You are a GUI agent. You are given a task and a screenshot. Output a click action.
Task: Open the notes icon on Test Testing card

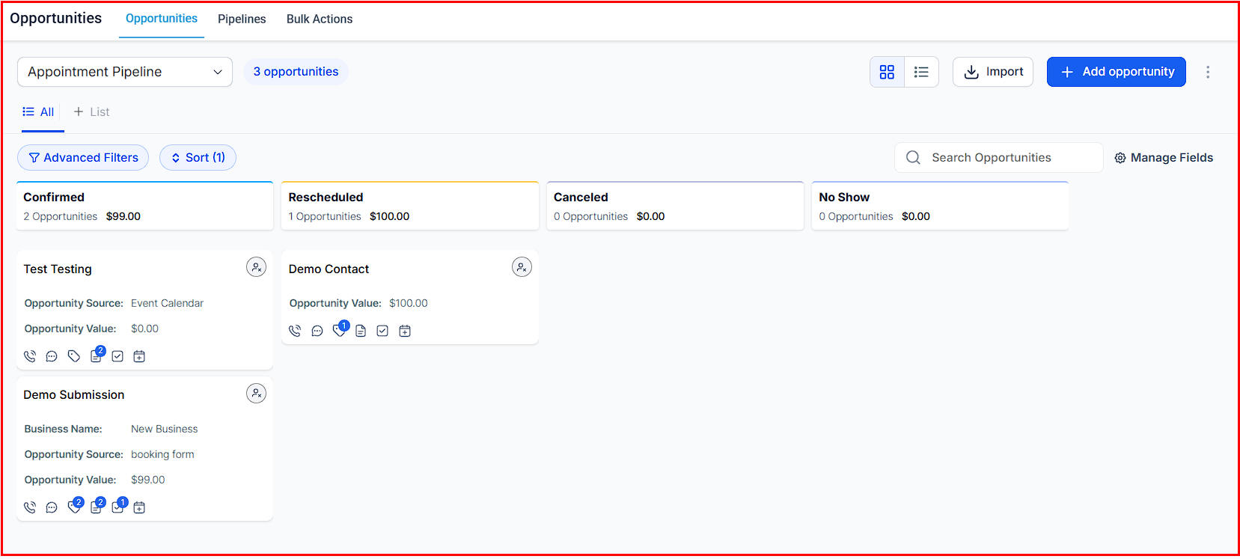point(96,357)
